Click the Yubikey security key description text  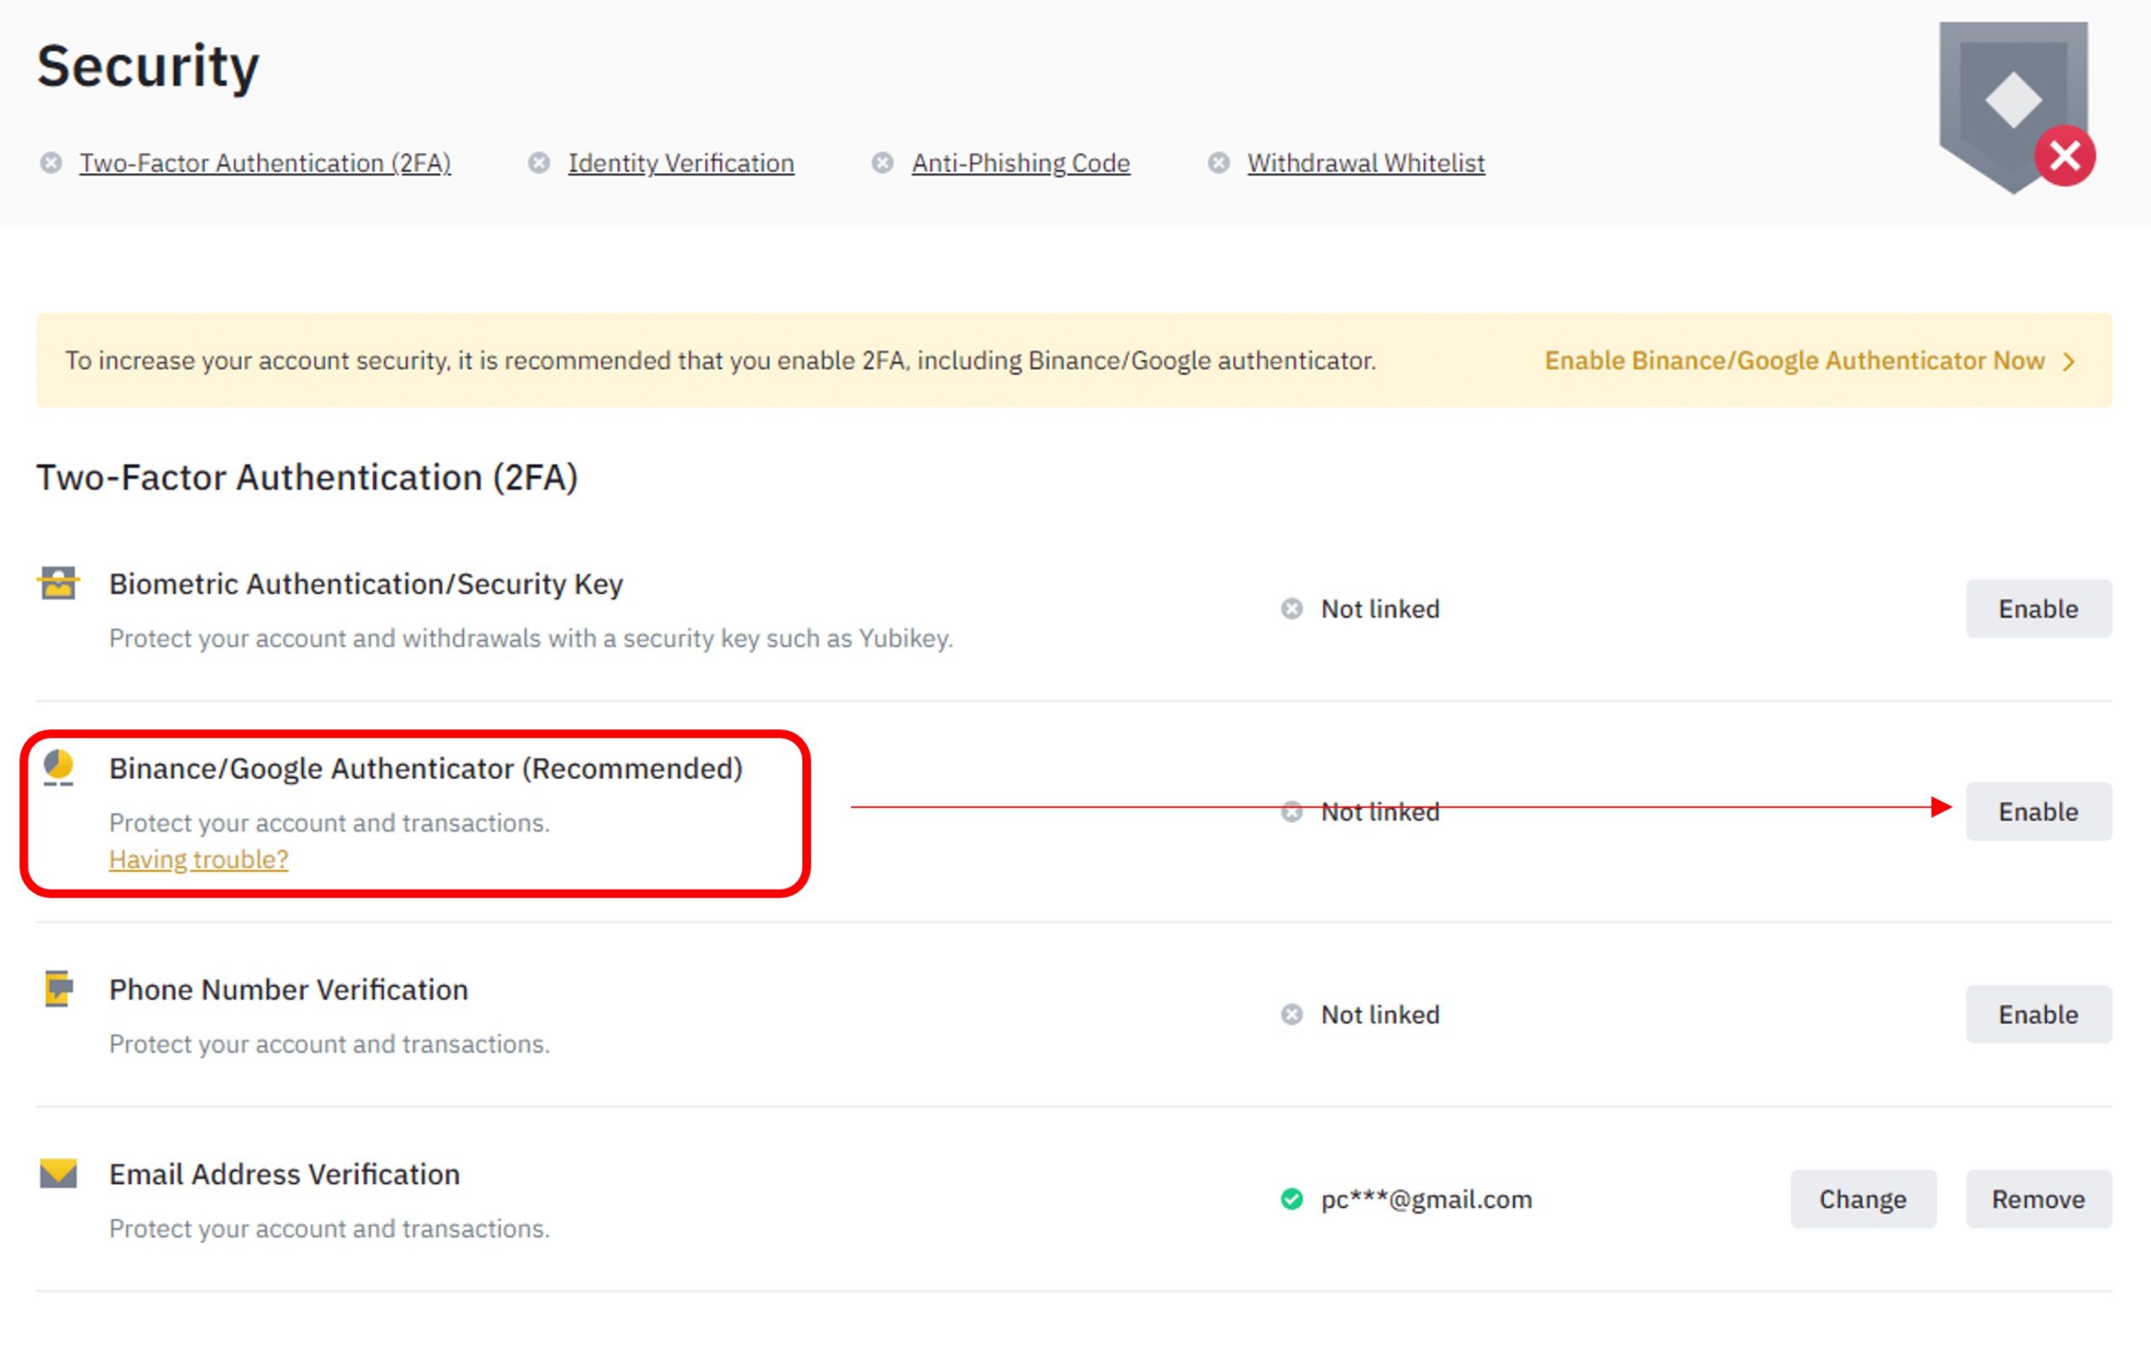531,639
